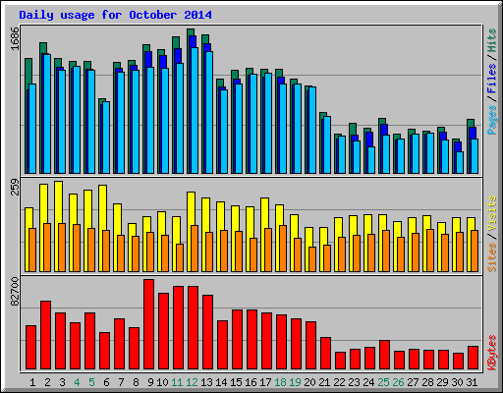Click the red 'KBytes' legend label
This screenshot has height=393, width=503.
click(492, 353)
